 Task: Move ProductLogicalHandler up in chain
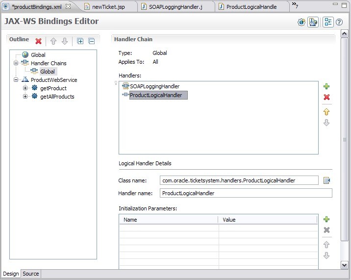tap(326, 112)
